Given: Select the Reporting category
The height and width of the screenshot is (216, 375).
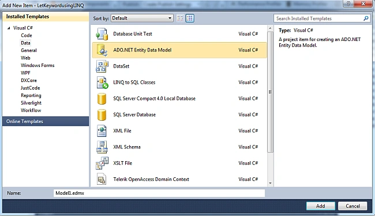Looking at the screenshot, I should 31,95.
